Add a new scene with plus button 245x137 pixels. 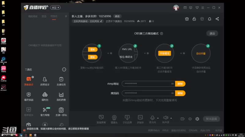click(66, 16)
